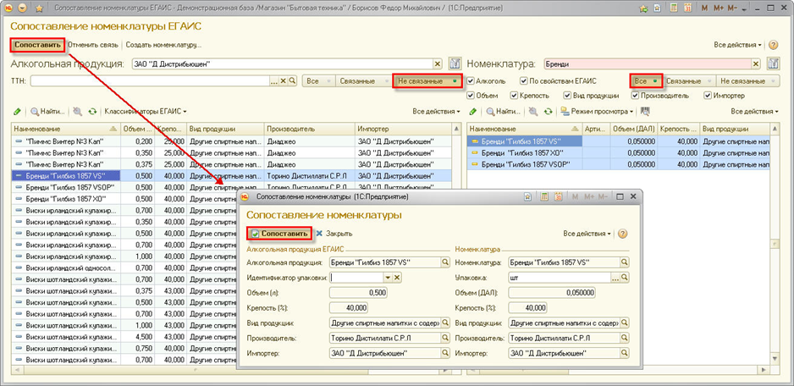Image resolution: width=794 pixels, height=386 pixels.
Task: Select Связанные filter for alcohol products
Action: point(364,81)
